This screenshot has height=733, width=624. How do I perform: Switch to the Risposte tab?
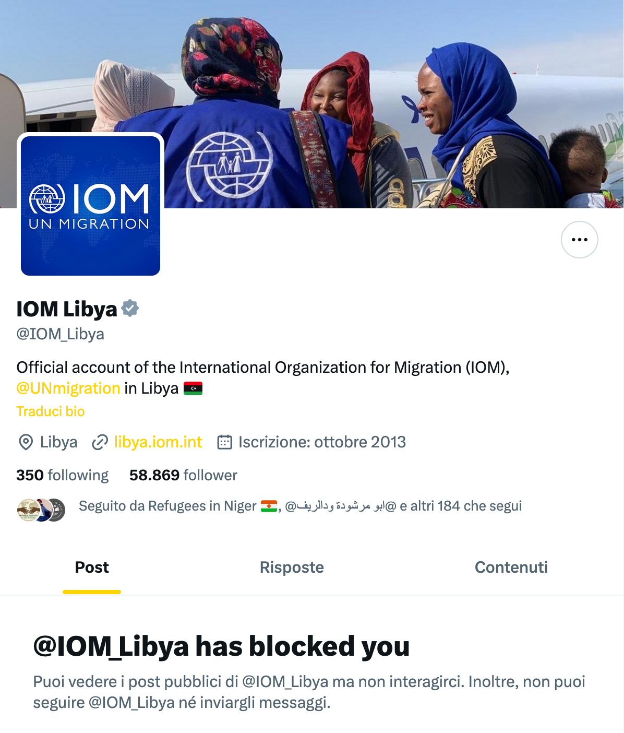pyautogui.click(x=292, y=568)
